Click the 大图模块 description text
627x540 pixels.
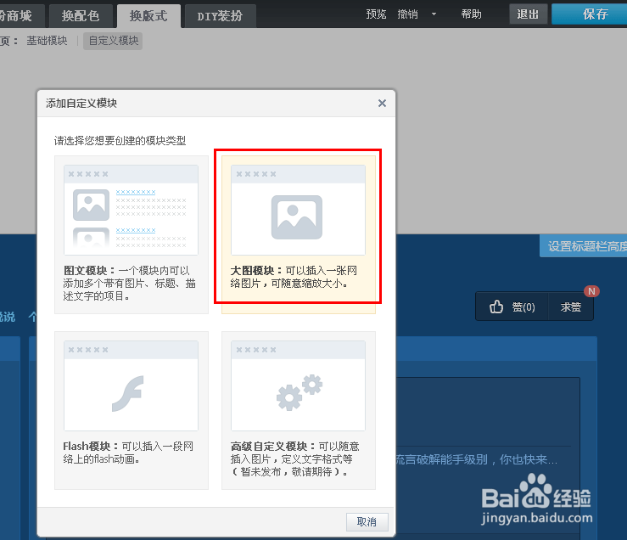(x=294, y=277)
